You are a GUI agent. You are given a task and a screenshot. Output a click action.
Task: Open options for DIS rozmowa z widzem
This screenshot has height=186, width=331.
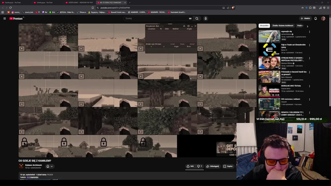coord(309,99)
